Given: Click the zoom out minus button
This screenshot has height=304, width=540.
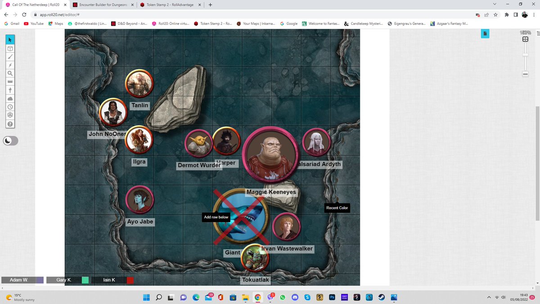Looking at the screenshot, I should coord(525,74).
